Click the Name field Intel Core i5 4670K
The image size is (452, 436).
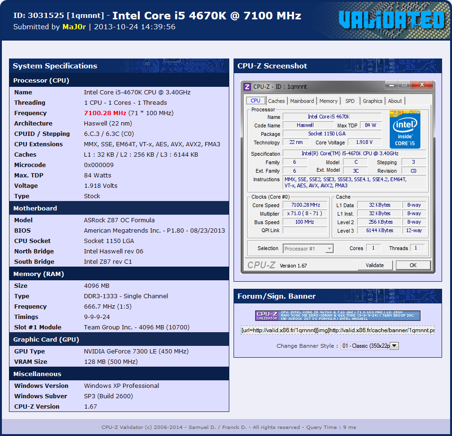tap(332, 117)
